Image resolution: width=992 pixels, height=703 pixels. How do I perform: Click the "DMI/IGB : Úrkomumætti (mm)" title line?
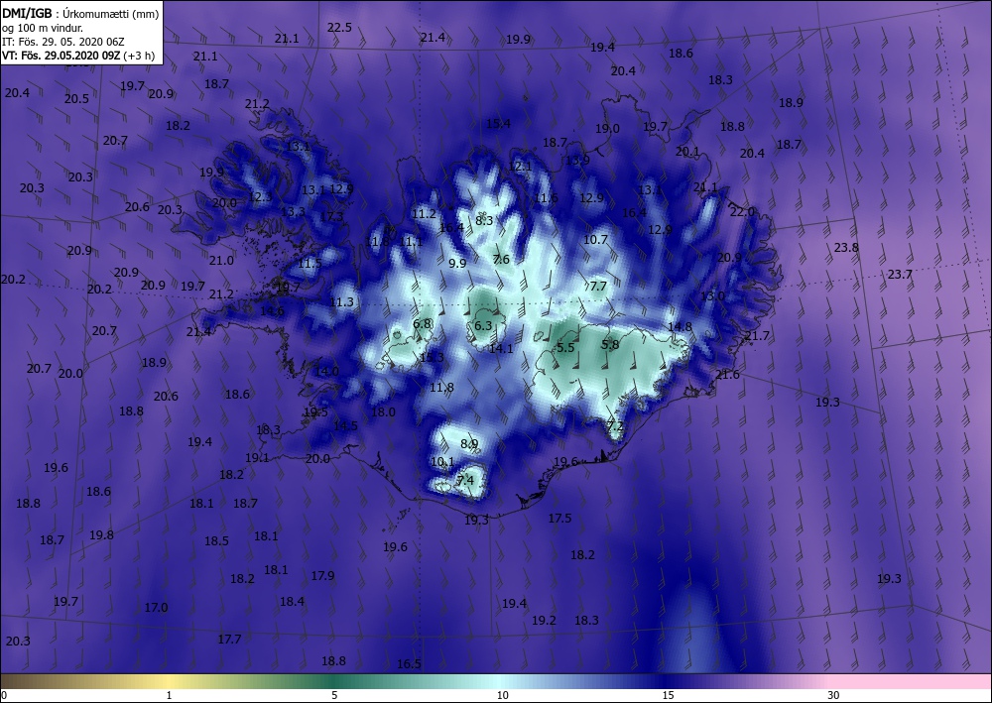[80, 13]
